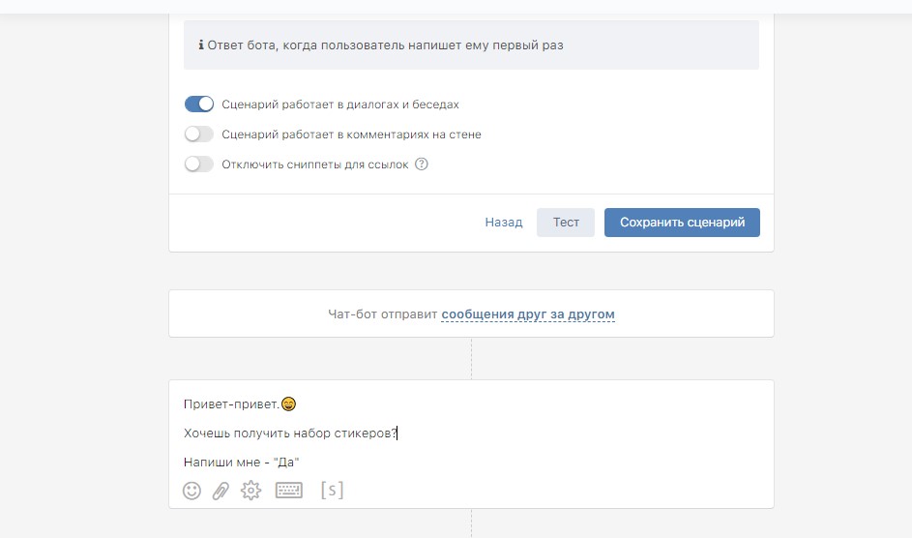The height and width of the screenshot is (538, 912).
Task: Insert a variable with the [s] icon
Action: 332,491
